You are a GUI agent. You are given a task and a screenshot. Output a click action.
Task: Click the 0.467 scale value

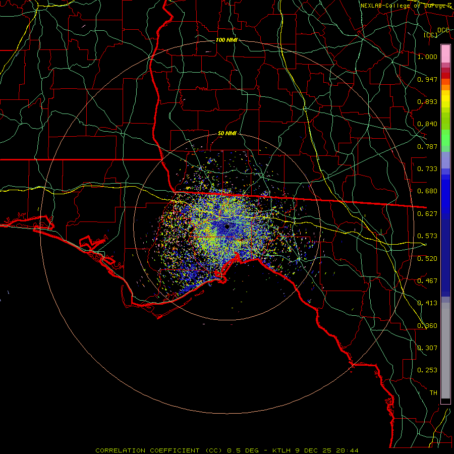(427, 281)
